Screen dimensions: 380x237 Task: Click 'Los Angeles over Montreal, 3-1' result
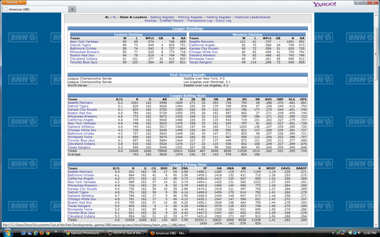[207, 82]
